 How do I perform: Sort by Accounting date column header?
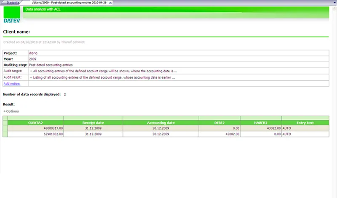tap(161, 123)
